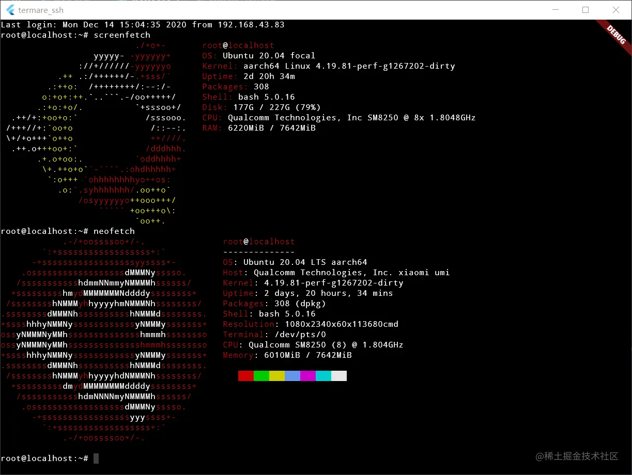
Task: Click 'Qualcomm Technologies, Inc. xiaomi umi' host value
Action: click(x=352, y=273)
